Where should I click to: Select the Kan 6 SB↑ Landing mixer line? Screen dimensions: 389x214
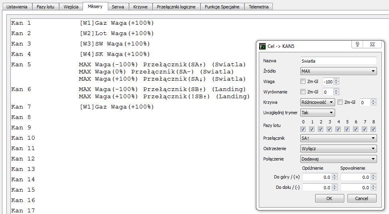coord(162,89)
